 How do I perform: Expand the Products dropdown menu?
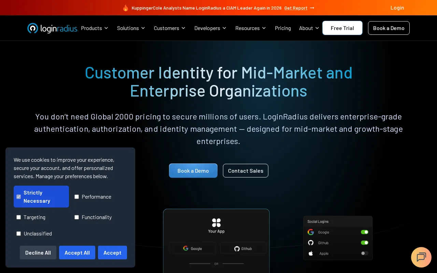(95, 28)
